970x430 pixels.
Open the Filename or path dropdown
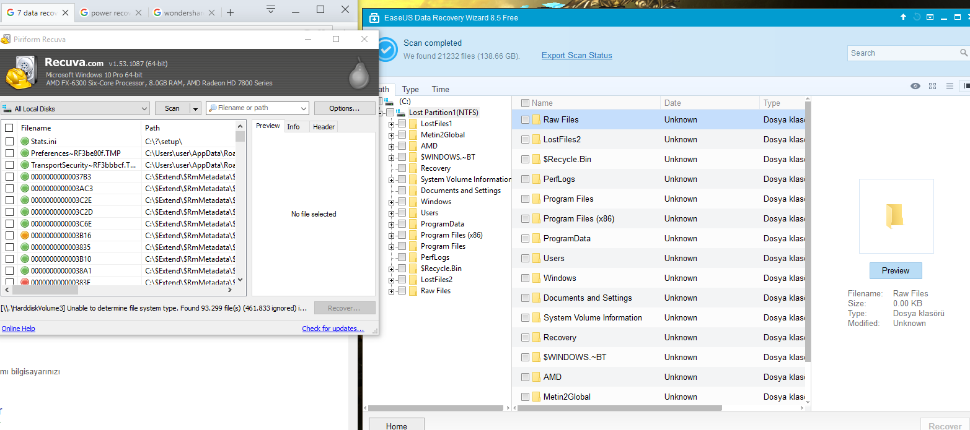tap(303, 108)
